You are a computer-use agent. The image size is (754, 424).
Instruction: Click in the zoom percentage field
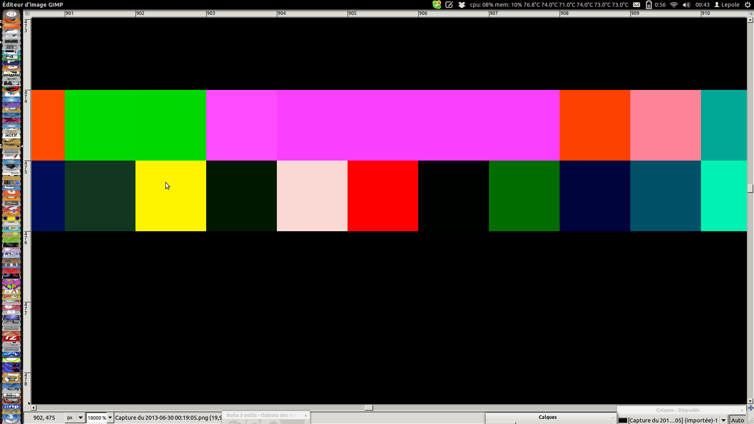pos(96,418)
